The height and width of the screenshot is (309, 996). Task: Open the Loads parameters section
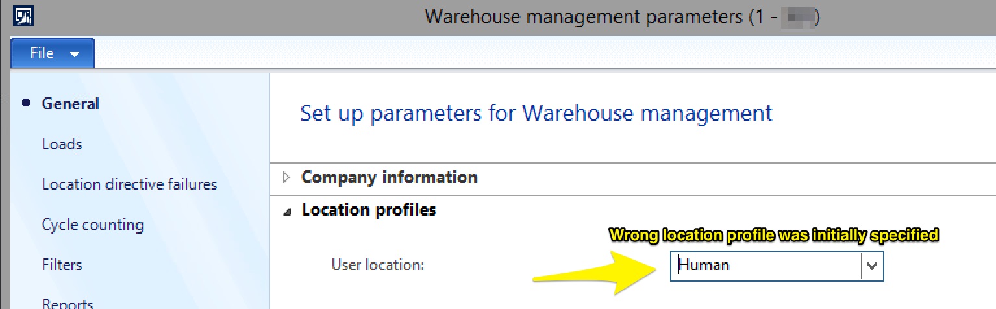tap(62, 143)
